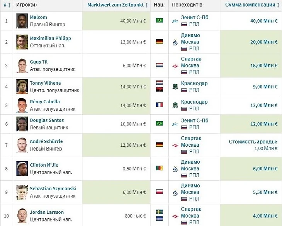282x226 pixels.
Task: Click the Poland flag beside Sebastian Szymanski
Action: [159, 192]
